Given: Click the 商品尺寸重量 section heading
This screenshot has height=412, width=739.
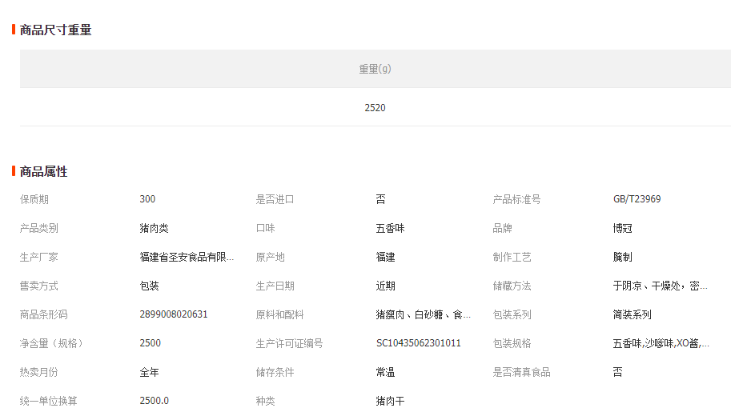Looking at the screenshot, I should click(x=55, y=30).
